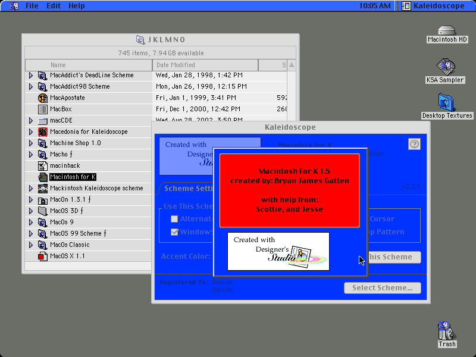
Task: Click the date Fri, Dec 1, 2000, 12:42 PM
Action: pyautogui.click(x=198, y=109)
